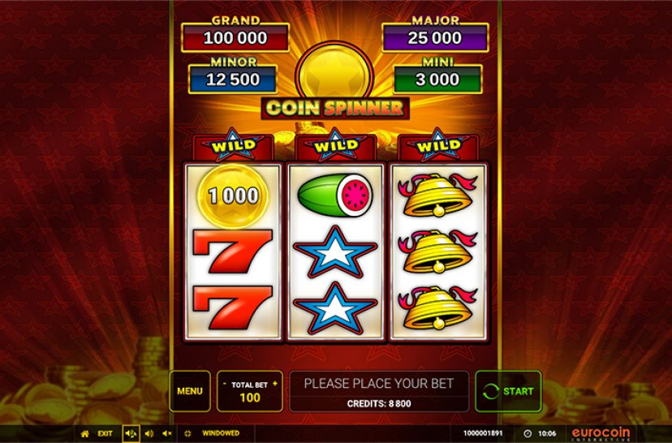
Task: Select the WILD star above the first reel
Action: click(233, 144)
